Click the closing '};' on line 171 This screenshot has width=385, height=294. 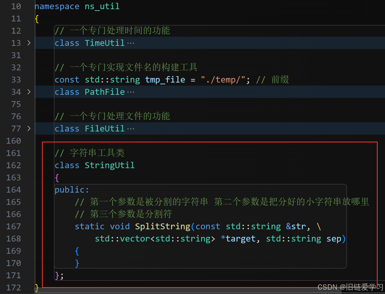[59, 275]
